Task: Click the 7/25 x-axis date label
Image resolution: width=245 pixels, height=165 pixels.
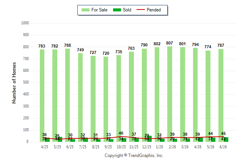Action: pyautogui.click(x=83, y=147)
